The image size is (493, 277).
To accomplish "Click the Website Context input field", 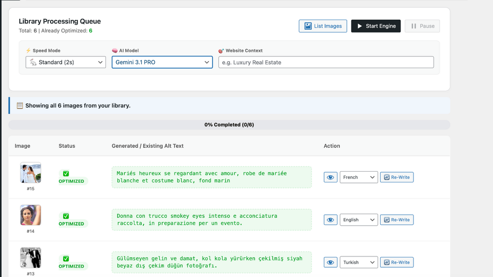I will click(326, 62).
